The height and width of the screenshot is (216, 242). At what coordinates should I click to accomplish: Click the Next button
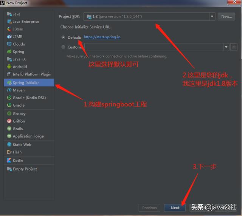[x=175, y=208]
